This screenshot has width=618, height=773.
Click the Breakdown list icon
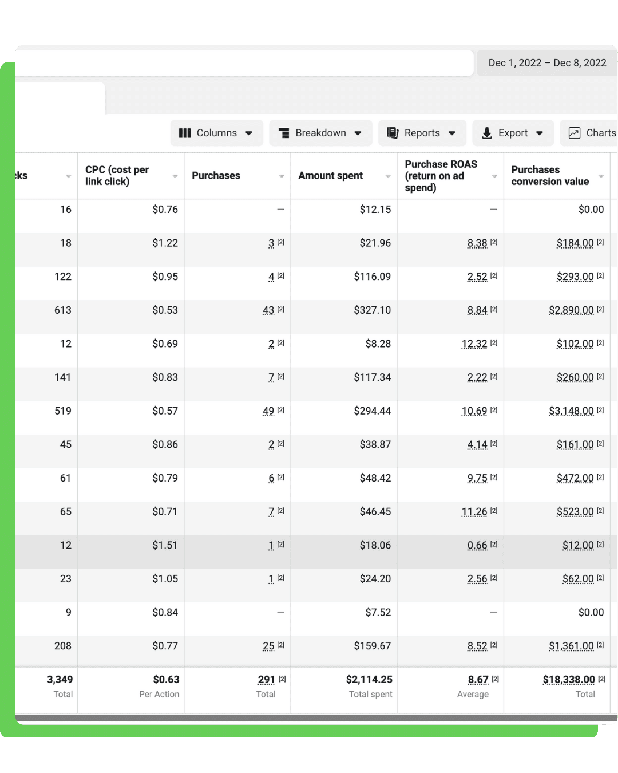coord(284,133)
